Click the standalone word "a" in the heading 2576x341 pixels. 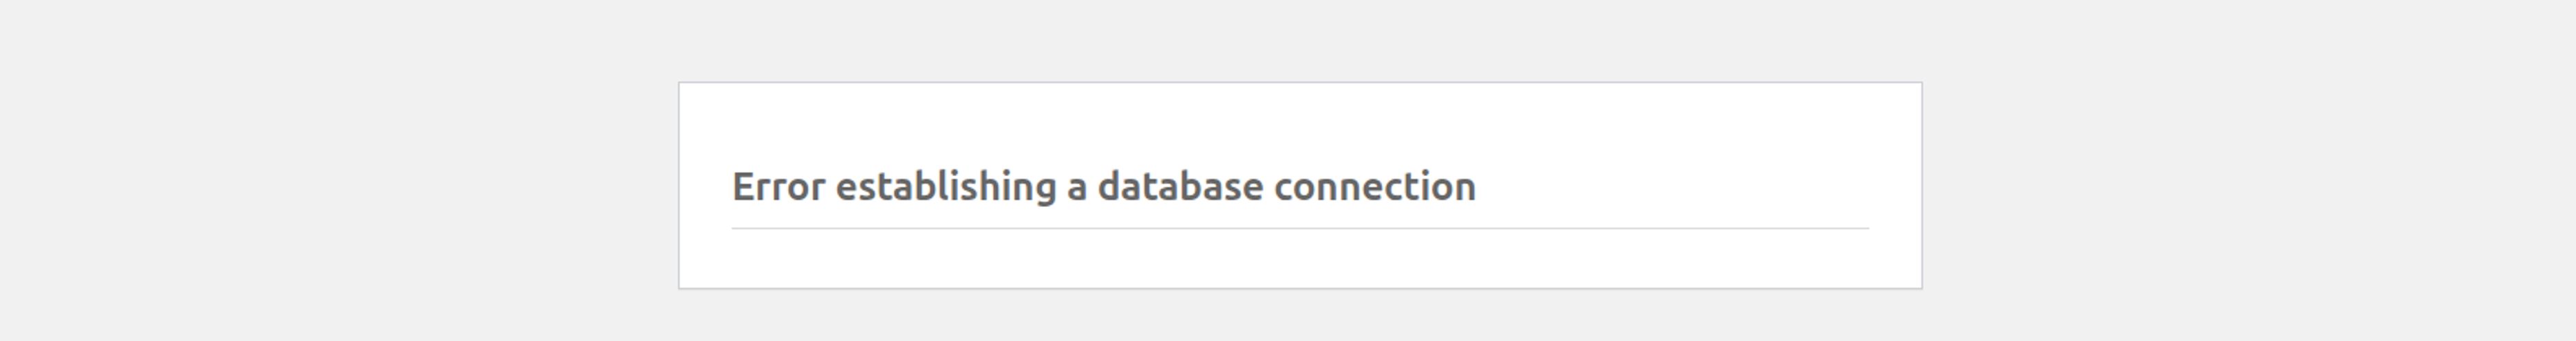click(1077, 188)
